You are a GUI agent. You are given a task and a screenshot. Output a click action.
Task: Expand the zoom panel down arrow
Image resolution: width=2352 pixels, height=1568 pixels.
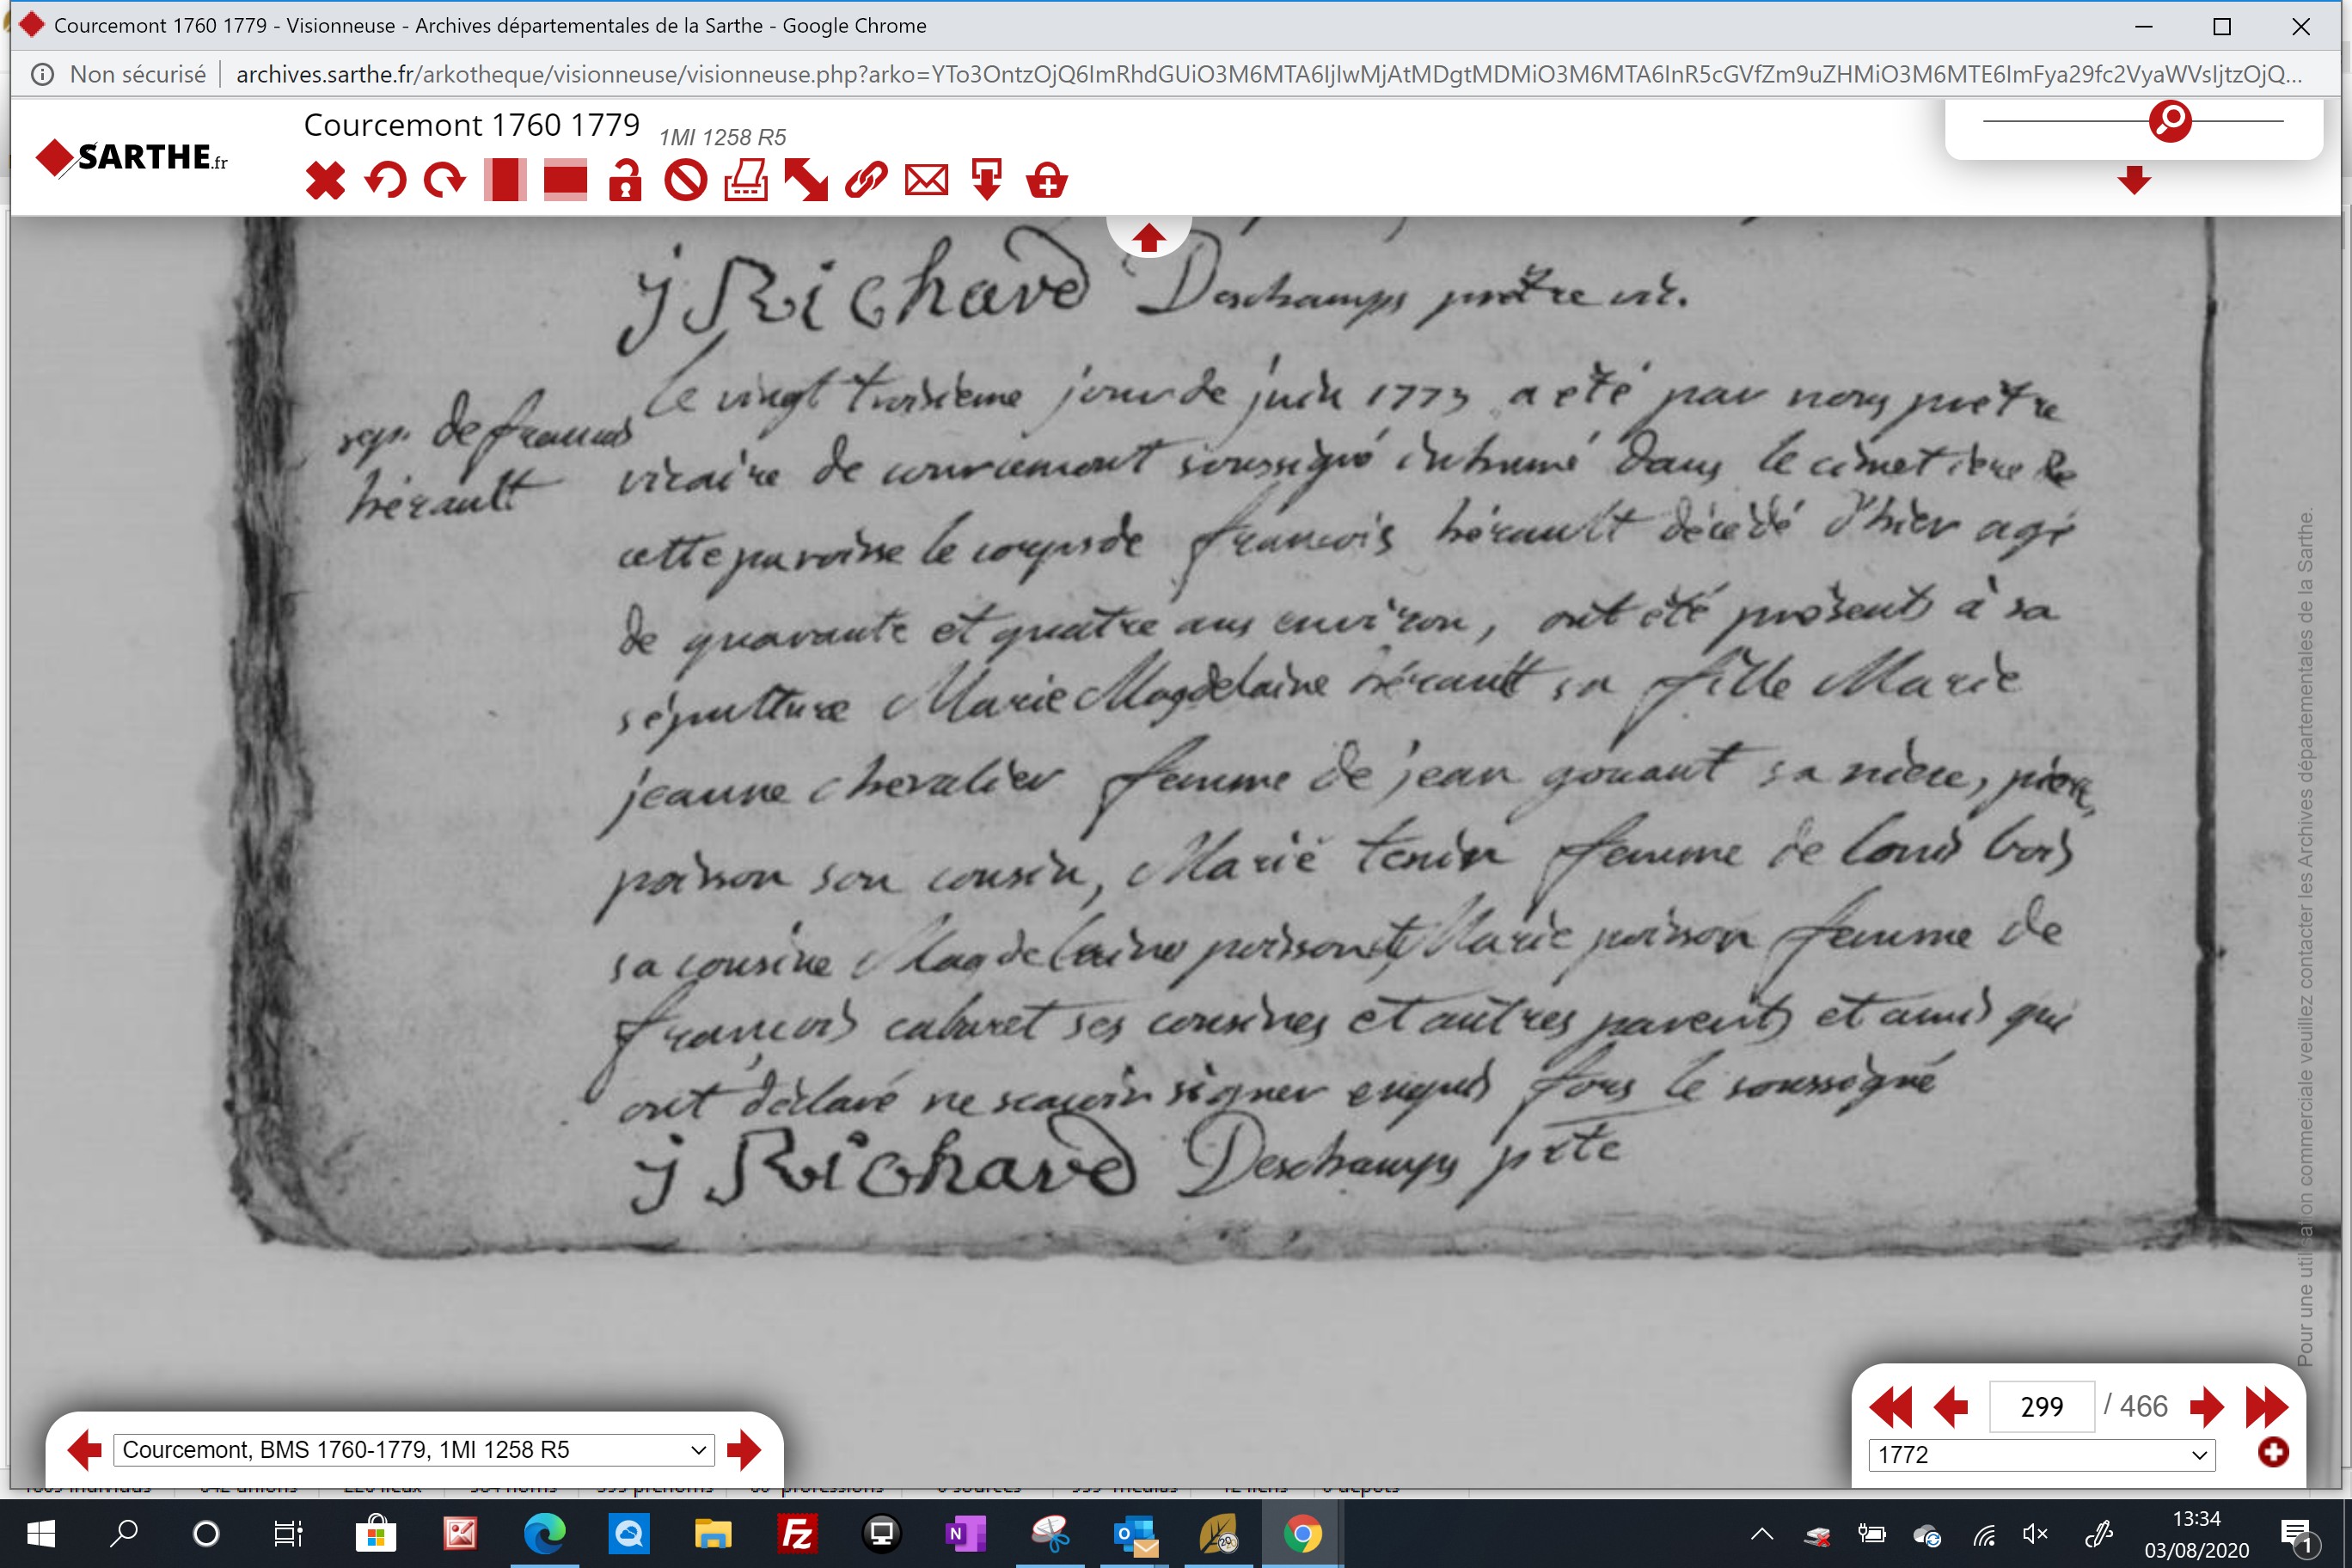(2134, 180)
